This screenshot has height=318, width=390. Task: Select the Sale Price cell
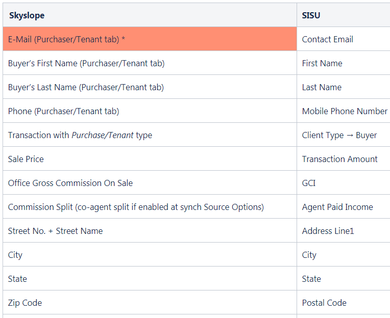pos(150,159)
